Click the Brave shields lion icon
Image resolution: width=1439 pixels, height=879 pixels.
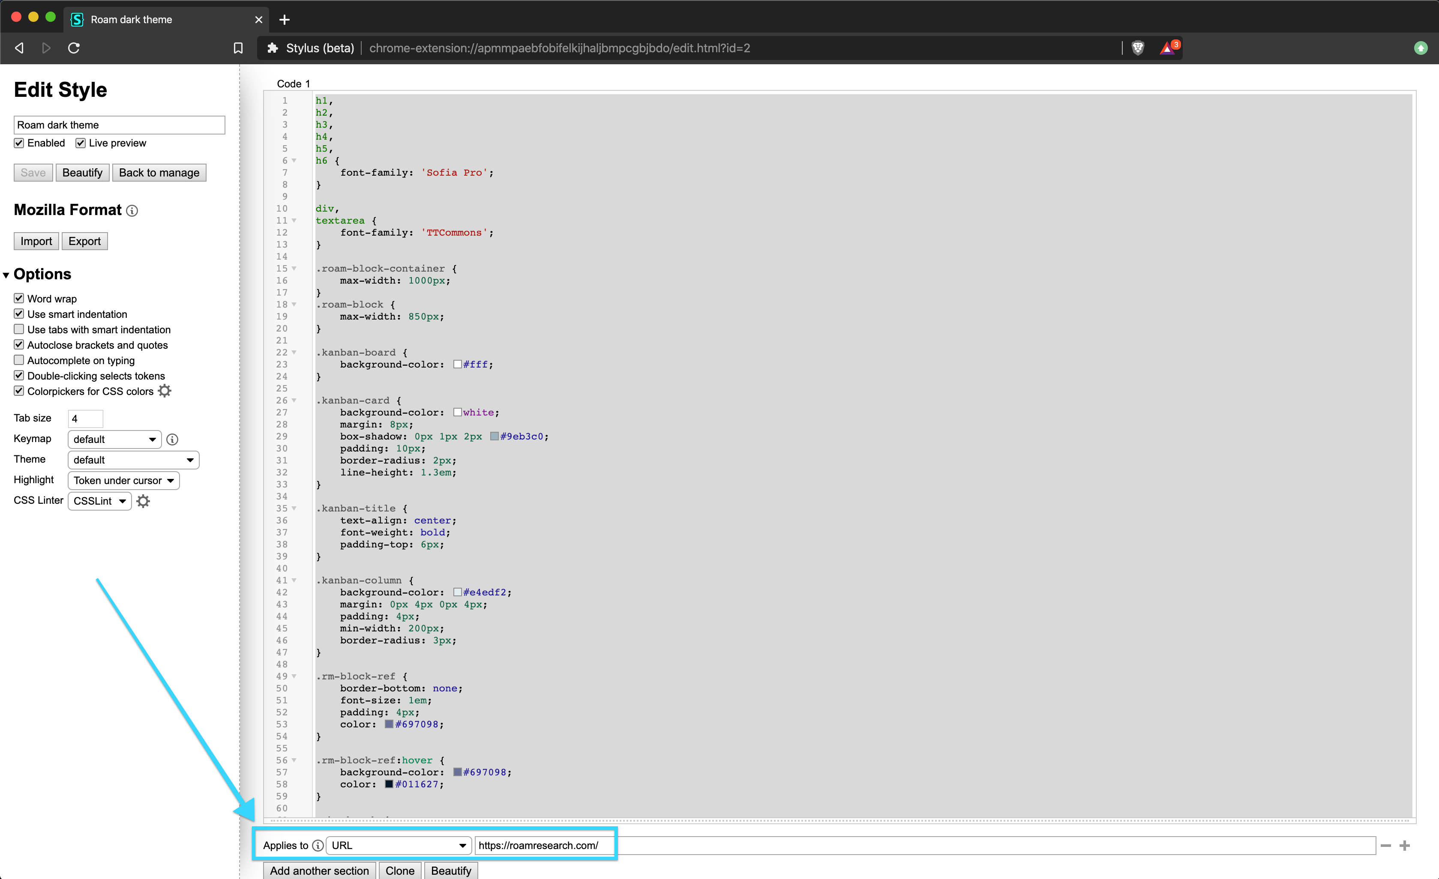coord(1138,48)
